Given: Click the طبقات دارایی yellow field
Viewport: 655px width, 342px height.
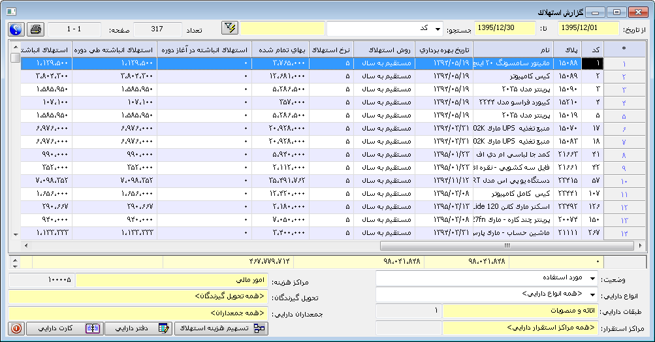Looking at the screenshot, I should click(x=520, y=311).
